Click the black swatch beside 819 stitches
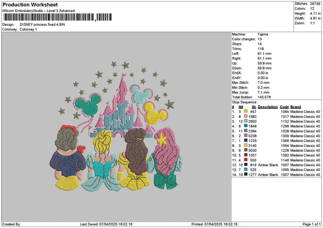 pos(246,165)
